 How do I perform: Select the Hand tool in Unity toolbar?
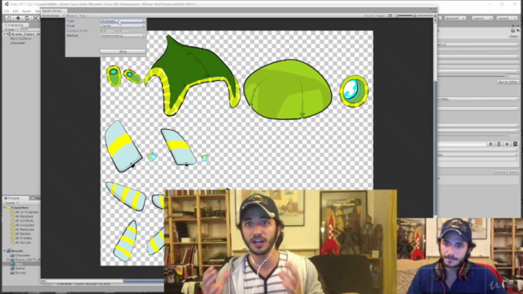point(9,18)
